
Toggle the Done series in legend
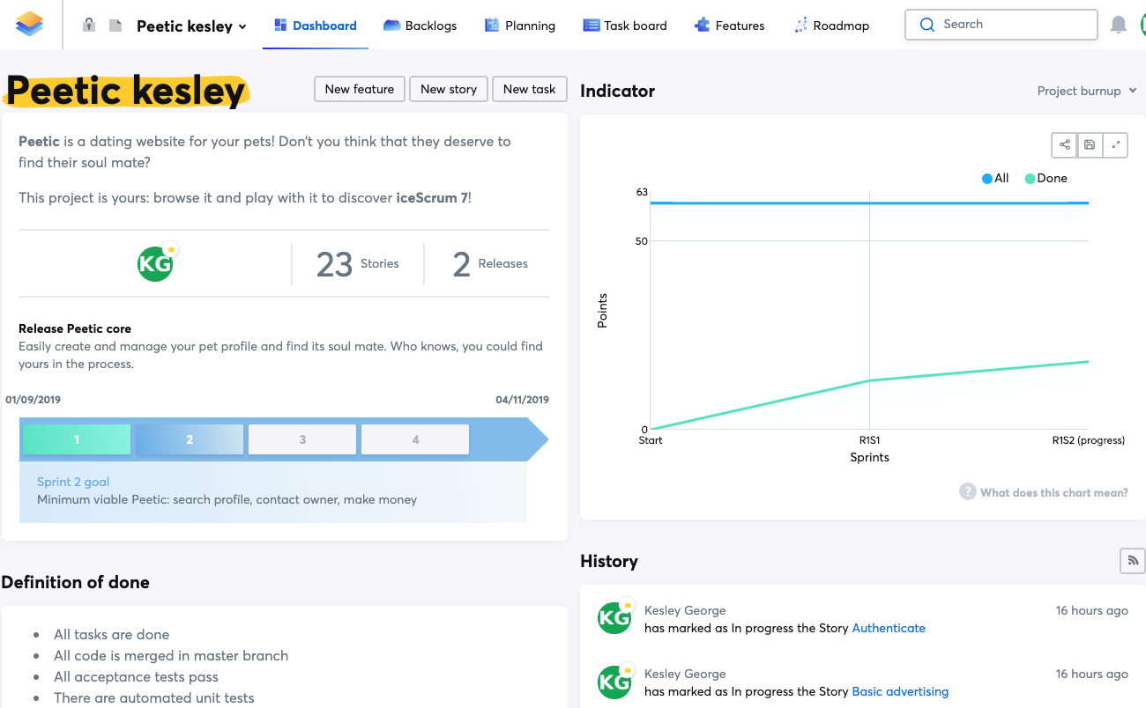[x=1046, y=178]
